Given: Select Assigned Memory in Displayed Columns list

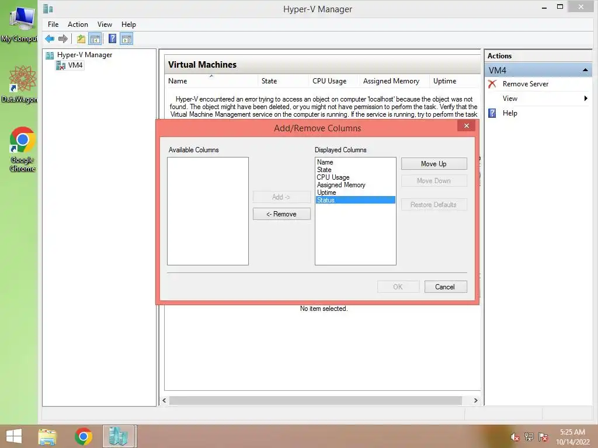Looking at the screenshot, I should 355,185.
